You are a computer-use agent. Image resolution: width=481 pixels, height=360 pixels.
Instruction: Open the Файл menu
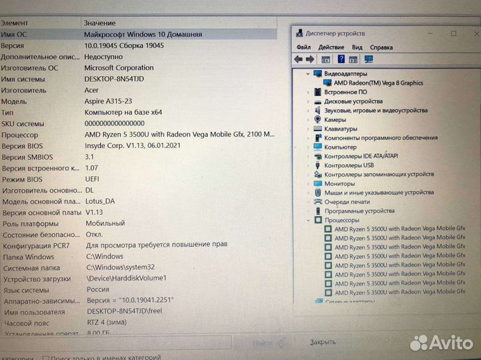click(303, 47)
